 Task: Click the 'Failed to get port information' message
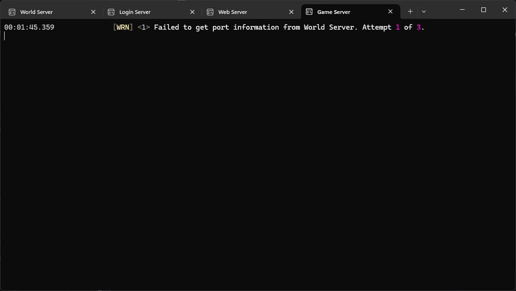point(289,27)
